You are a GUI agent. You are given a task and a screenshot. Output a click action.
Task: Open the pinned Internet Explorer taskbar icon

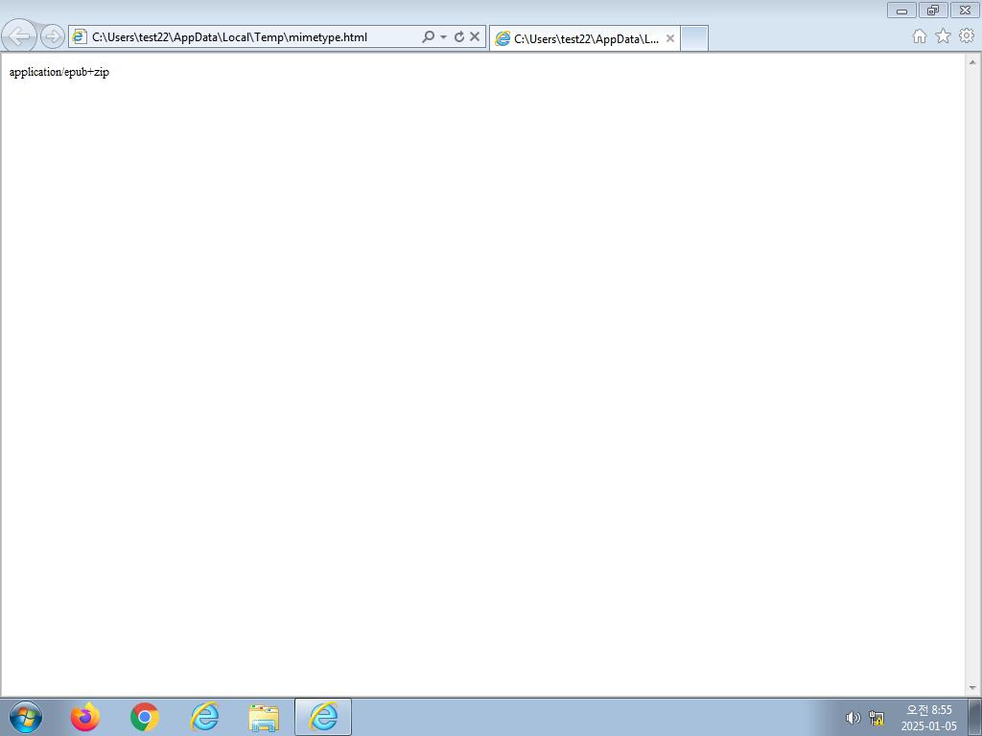pyautogui.click(x=205, y=717)
